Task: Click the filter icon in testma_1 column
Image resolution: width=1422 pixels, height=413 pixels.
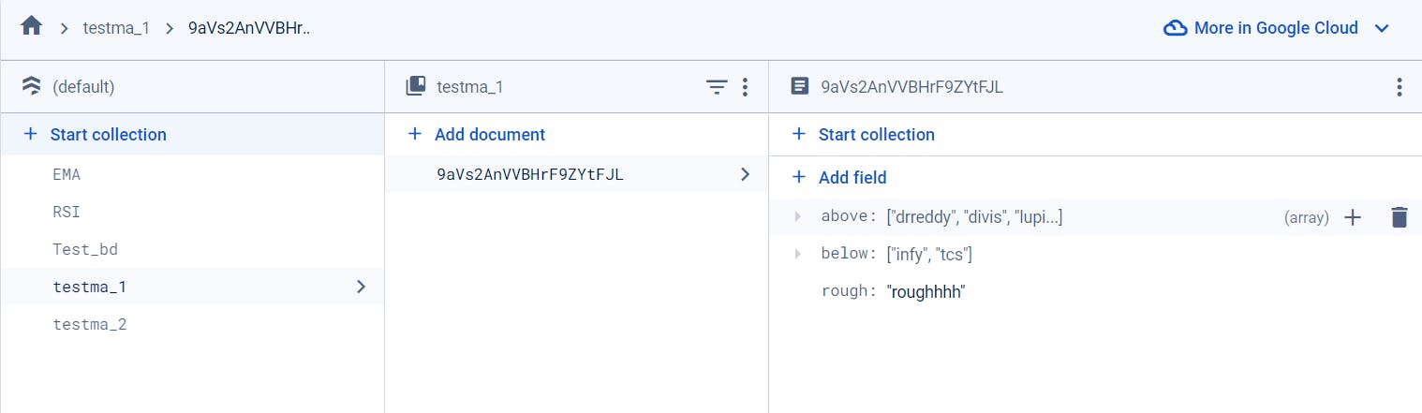Action: pyautogui.click(x=716, y=87)
